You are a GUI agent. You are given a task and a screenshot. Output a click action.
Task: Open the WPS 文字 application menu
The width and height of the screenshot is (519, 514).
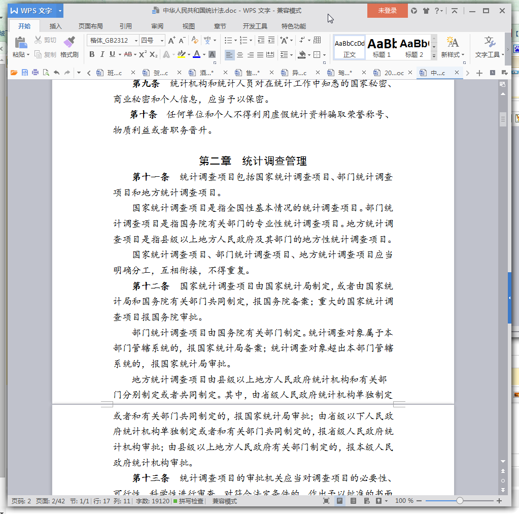click(x=36, y=11)
